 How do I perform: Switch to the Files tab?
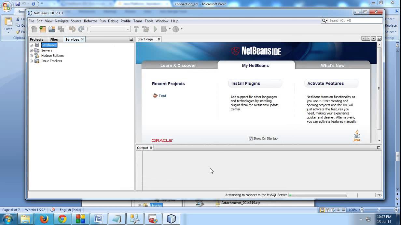[x=54, y=39]
